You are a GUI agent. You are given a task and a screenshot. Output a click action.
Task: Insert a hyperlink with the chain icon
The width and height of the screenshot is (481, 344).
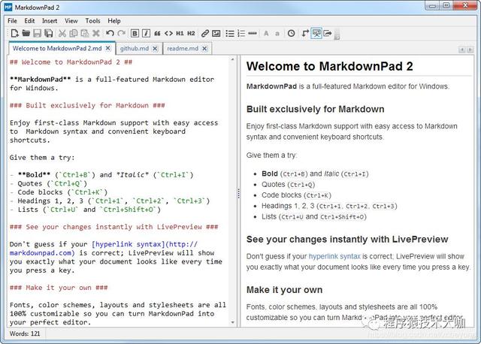205,33
